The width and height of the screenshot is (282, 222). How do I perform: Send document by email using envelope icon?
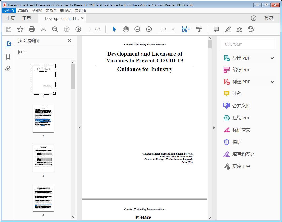point(43,29)
